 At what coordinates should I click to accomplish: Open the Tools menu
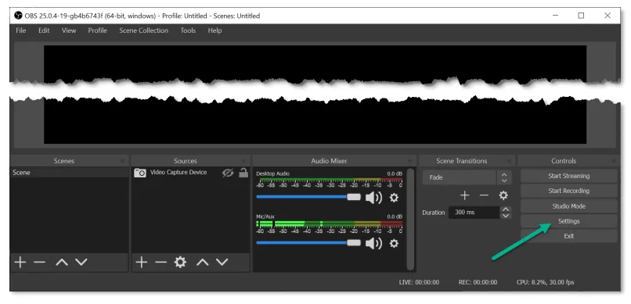point(188,30)
